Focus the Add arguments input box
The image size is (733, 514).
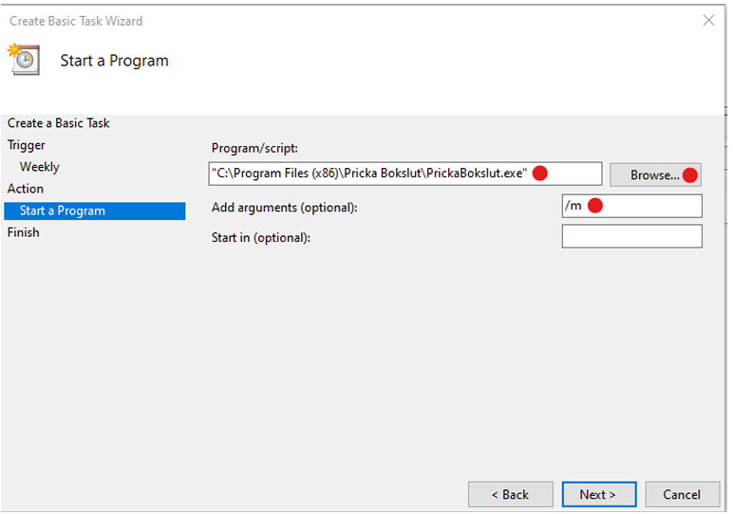click(x=632, y=206)
